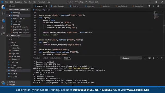Collapse the PYTHON_LOGIN folder section
The width and height of the screenshot is (165, 93).
point(18,35)
